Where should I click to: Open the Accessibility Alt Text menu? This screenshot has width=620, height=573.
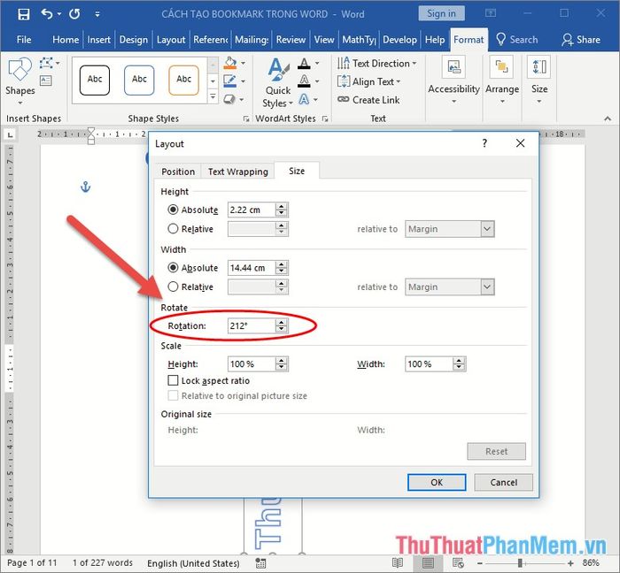pos(453,80)
